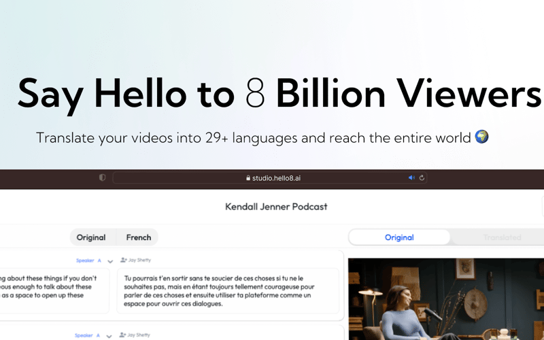The width and height of the screenshot is (544, 340).
Task: Click the globe emoji after 'entire world'
Action: pyautogui.click(x=481, y=137)
